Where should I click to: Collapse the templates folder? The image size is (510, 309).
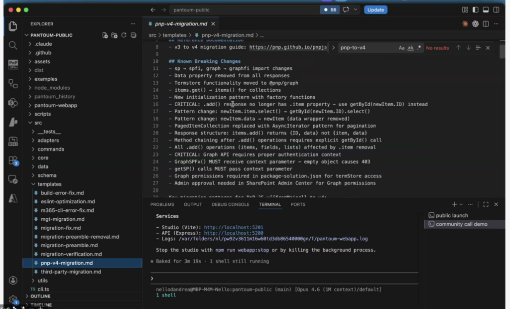tap(49, 184)
